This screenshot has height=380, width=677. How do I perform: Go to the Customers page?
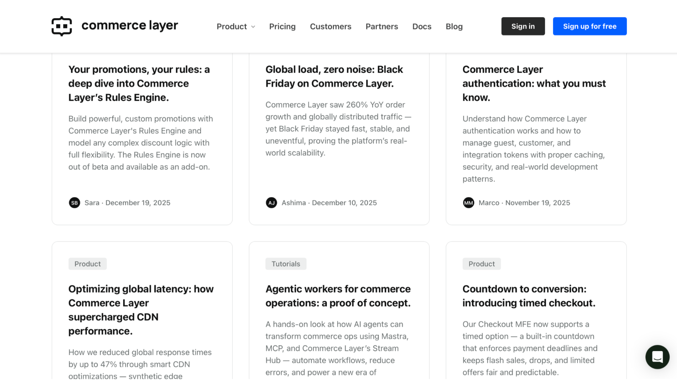tap(330, 27)
